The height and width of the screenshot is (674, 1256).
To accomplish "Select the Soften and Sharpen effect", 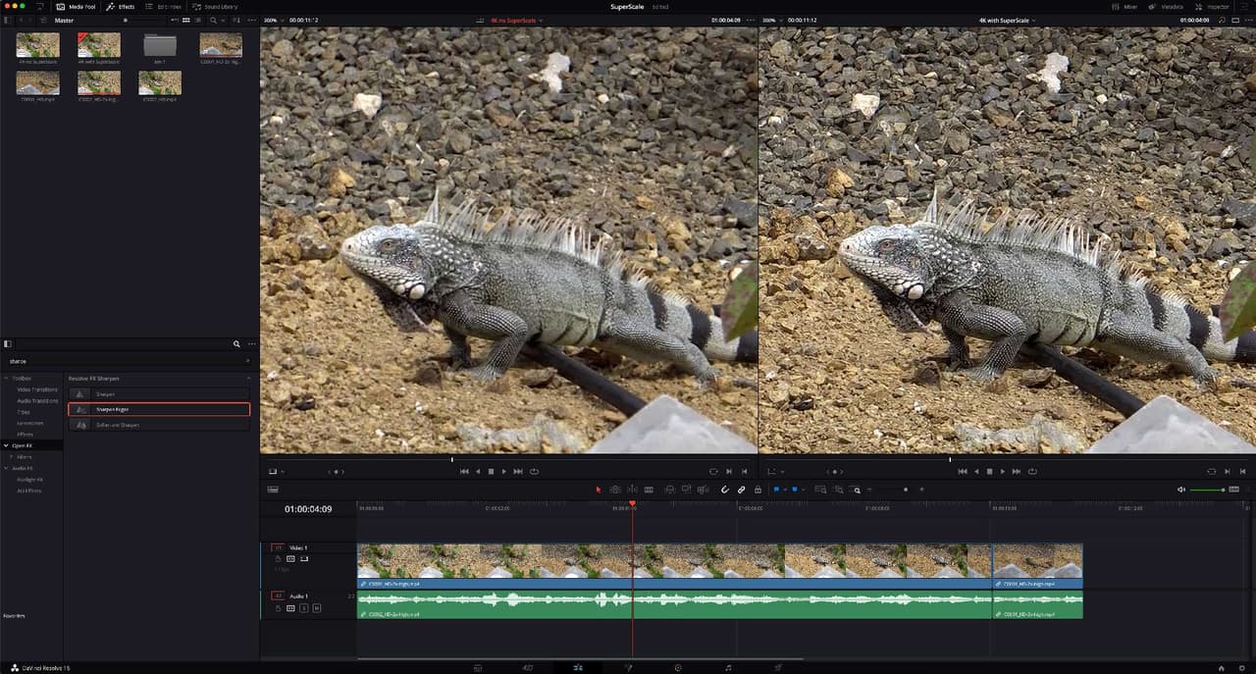I will point(159,425).
